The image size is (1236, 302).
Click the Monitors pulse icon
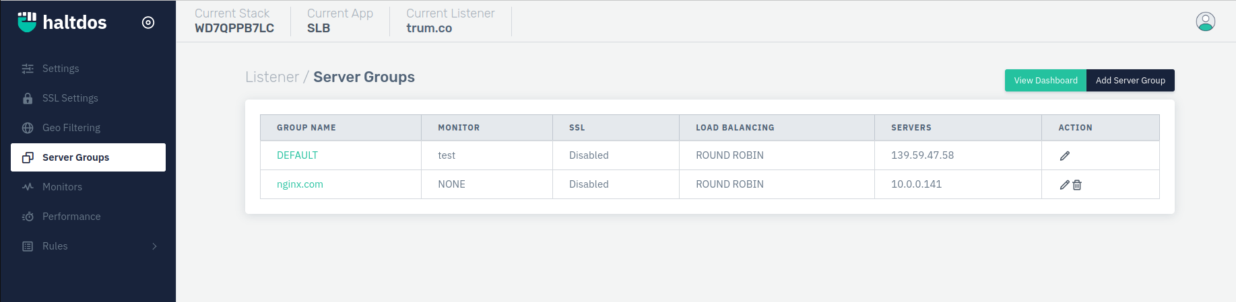(28, 187)
